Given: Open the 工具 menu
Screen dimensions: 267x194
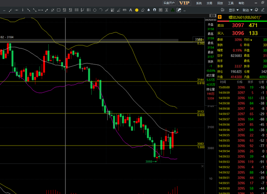Looking at the screenshot, I should [231, 3].
